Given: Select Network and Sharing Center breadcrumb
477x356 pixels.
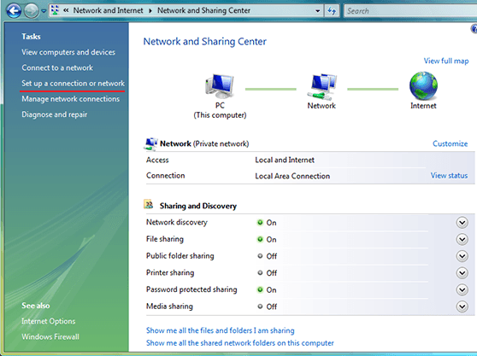Looking at the screenshot, I should tap(203, 10).
